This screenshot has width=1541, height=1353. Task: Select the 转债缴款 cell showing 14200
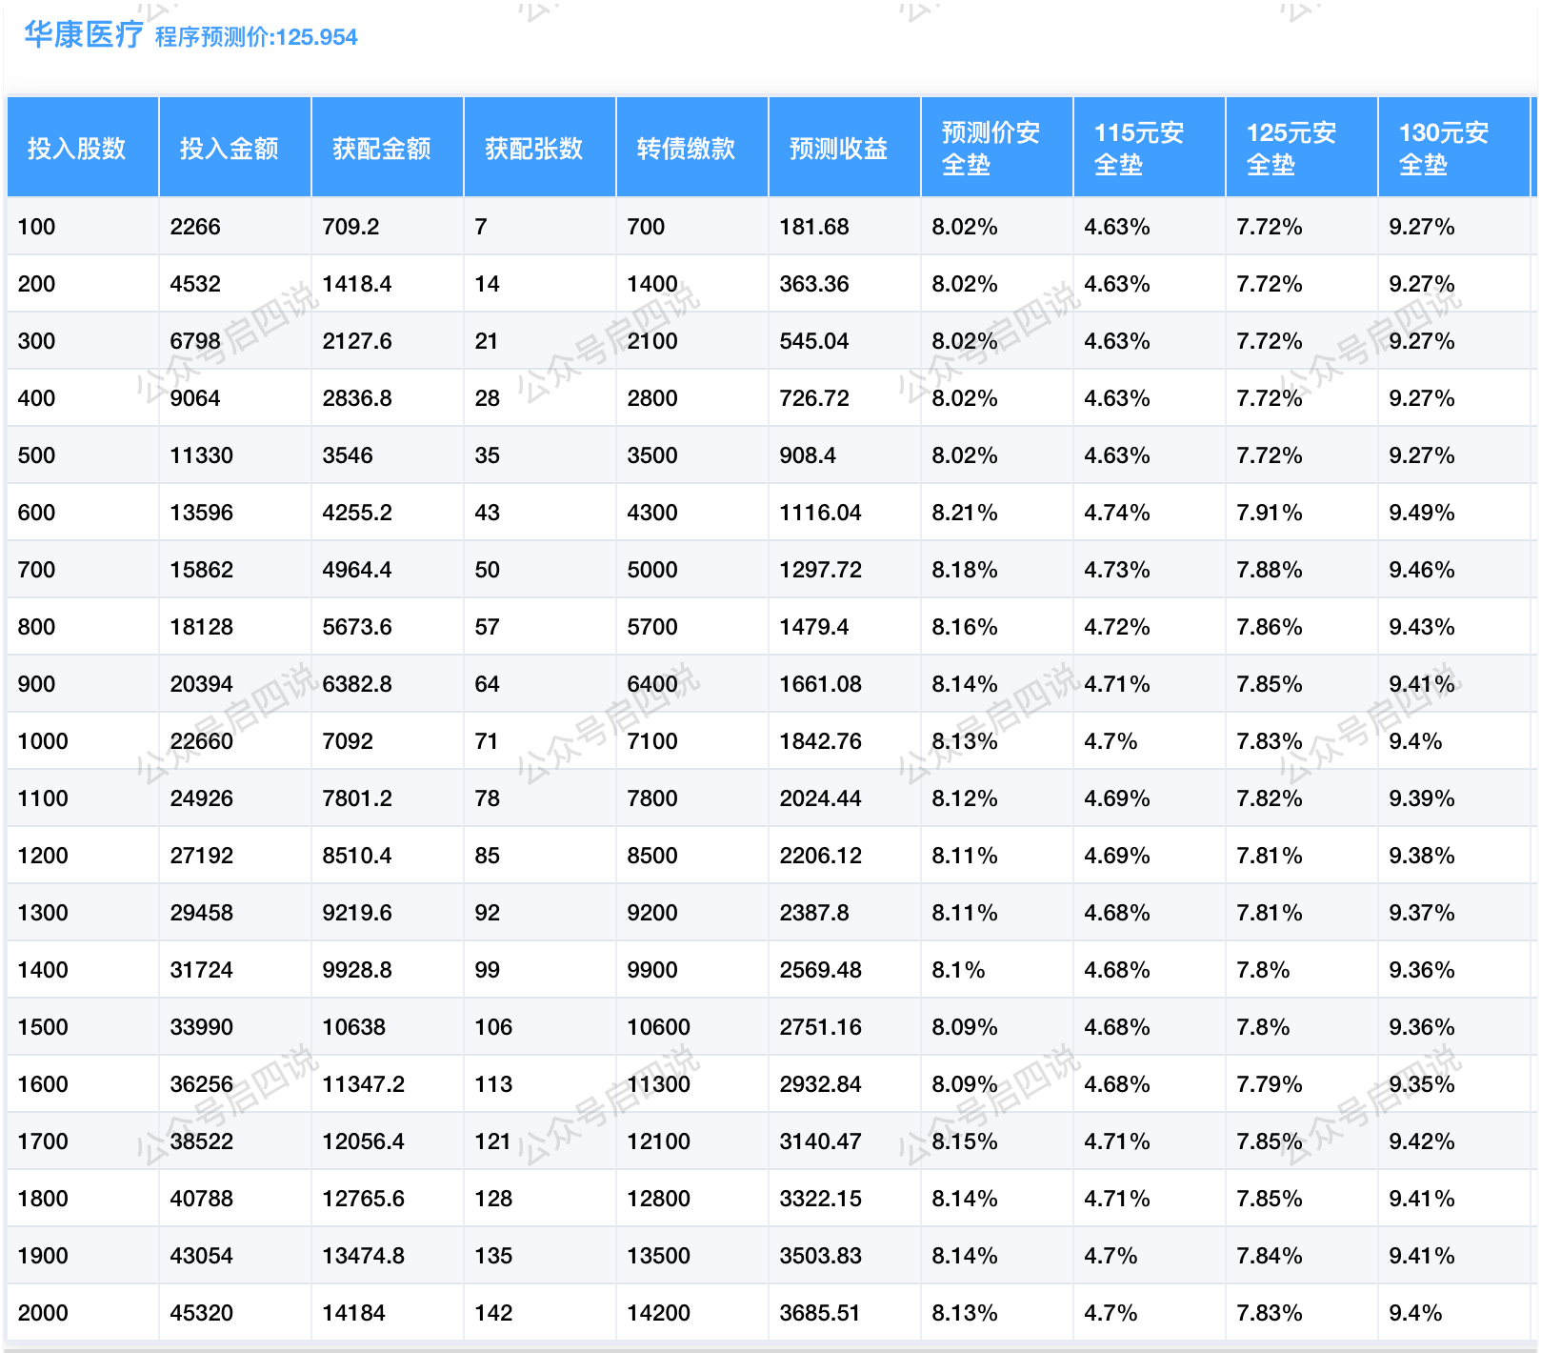[x=658, y=1313]
